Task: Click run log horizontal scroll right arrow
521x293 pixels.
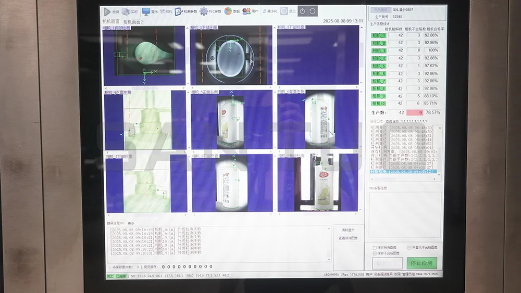Action: pos(435,179)
